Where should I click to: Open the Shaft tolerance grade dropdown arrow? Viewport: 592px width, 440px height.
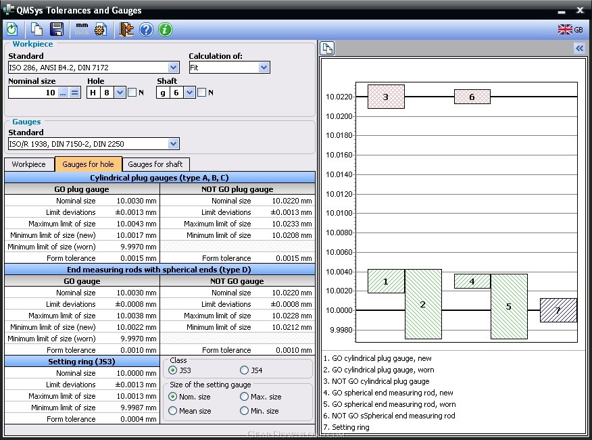189,93
